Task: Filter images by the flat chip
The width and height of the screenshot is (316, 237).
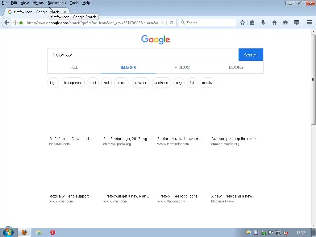Action: (192, 83)
